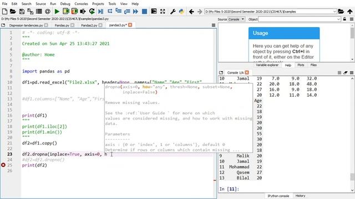Toggle fullscreen mode icon
Screen dimensions: 355x199
point(163,11)
